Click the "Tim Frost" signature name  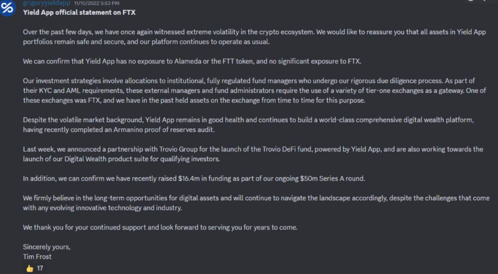[37, 257]
